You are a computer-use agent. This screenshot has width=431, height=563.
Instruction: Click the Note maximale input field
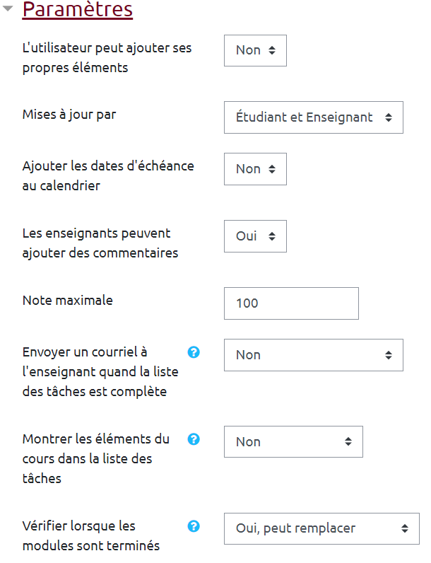tap(291, 303)
